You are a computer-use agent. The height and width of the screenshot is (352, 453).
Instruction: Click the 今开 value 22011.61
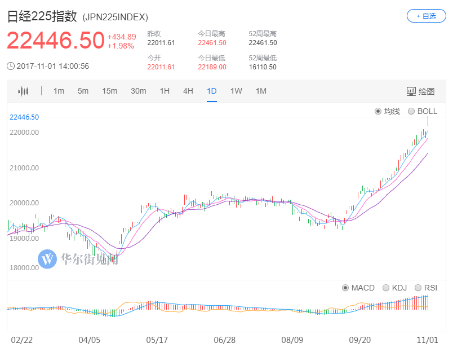pyautogui.click(x=161, y=67)
